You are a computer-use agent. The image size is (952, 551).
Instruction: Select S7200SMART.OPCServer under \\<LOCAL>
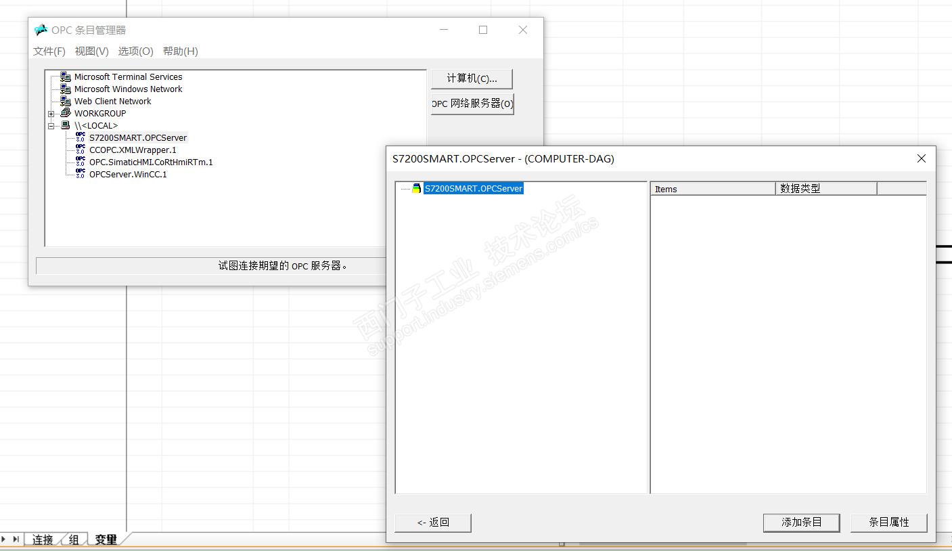point(138,138)
